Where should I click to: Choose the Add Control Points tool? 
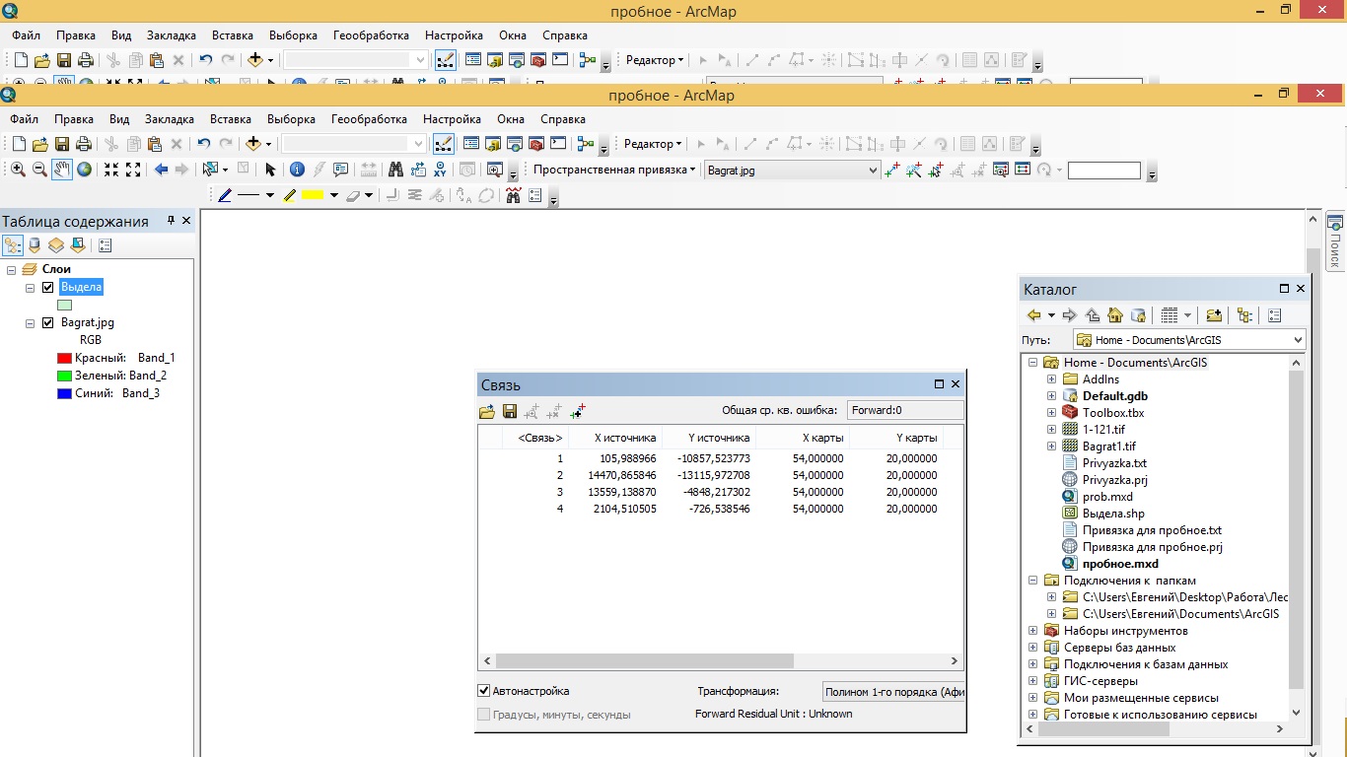pos(891,170)
